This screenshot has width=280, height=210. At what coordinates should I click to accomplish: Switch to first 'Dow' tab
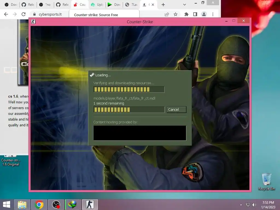[x=11, y=5]
